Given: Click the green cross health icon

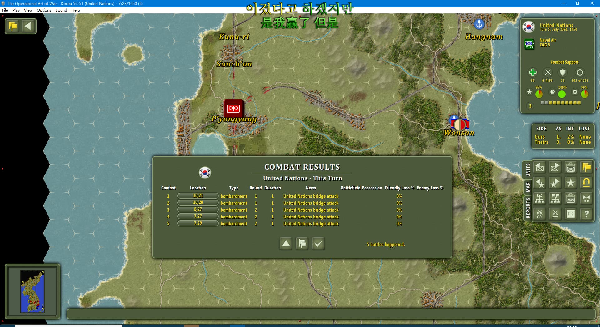Looking at the screenshot, I should 532,72.
